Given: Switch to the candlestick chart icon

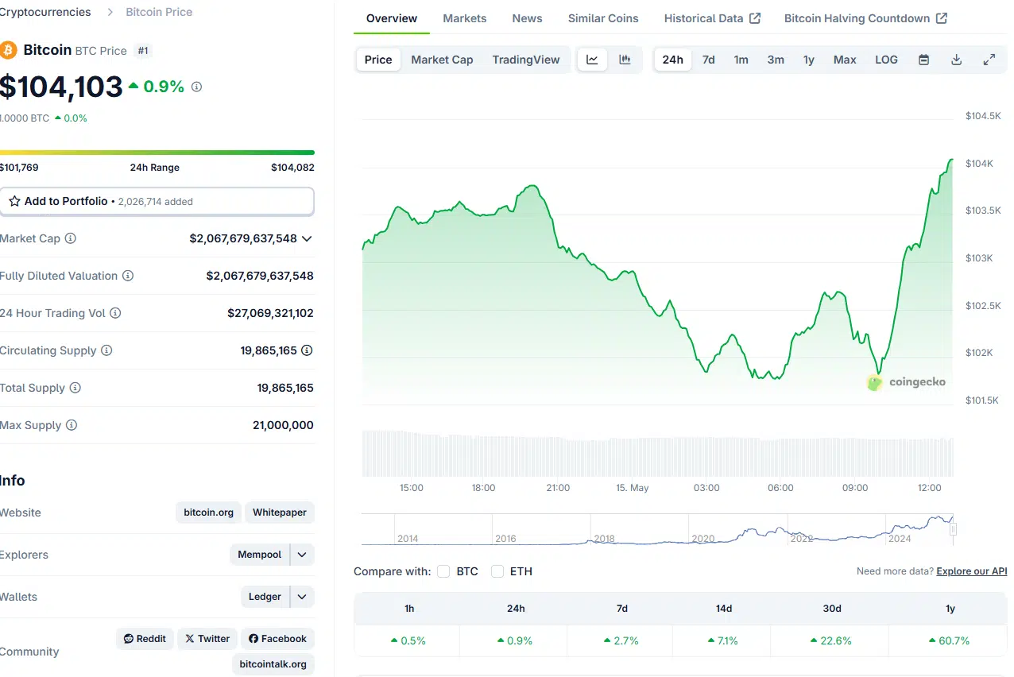Looking at the screenshot, I should click(625, 60).
